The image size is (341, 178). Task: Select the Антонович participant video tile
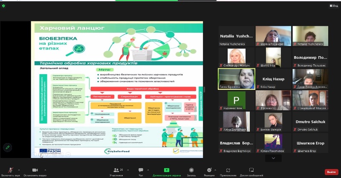pyautogui.click(x=310, y=79)
